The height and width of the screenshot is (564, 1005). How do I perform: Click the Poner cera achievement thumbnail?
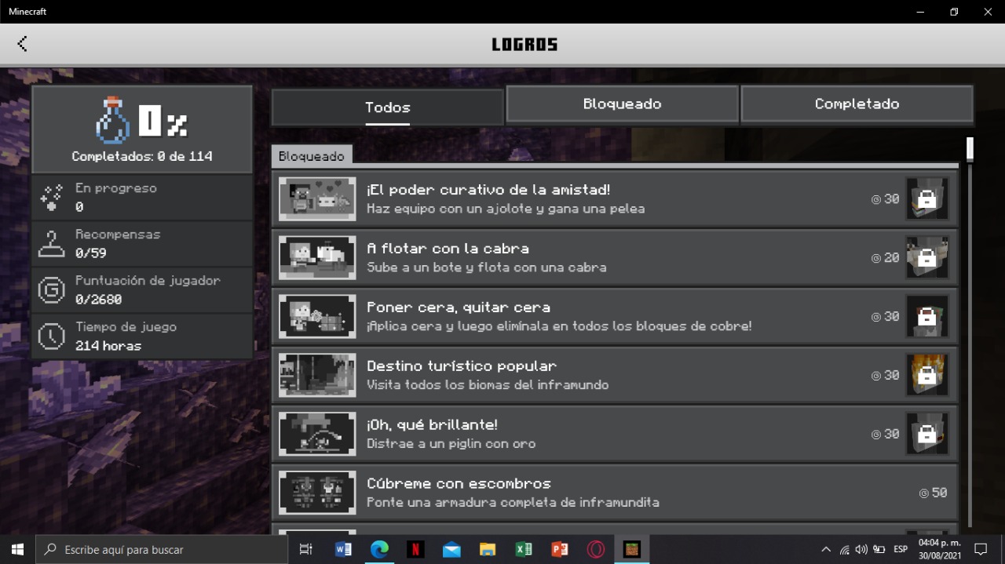pyautogui.click(x=317, y=317)
